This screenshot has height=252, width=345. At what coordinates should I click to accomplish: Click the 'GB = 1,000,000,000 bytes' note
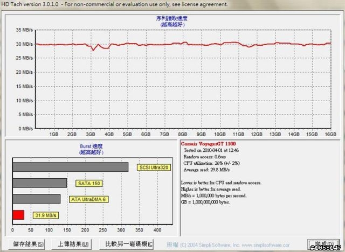coord(205,202)
